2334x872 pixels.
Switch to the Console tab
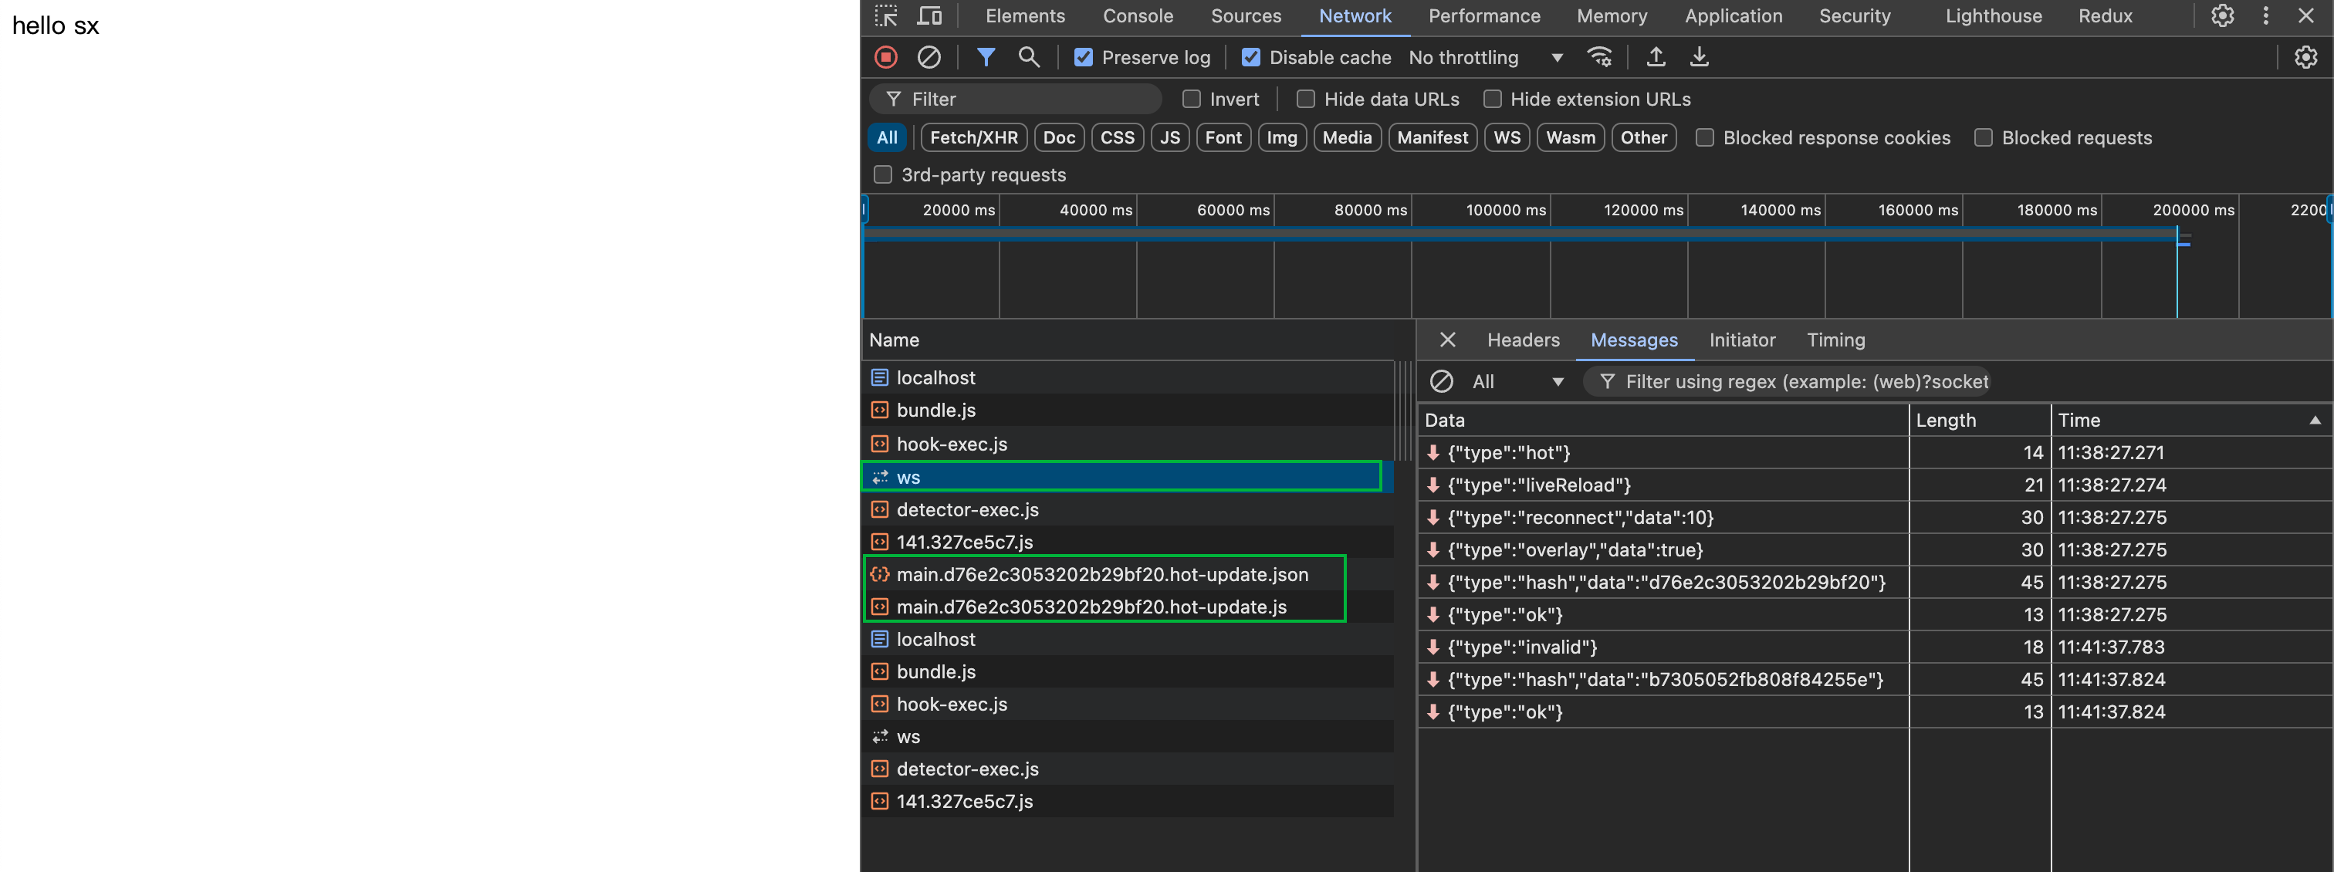(x=1137, y=15)
